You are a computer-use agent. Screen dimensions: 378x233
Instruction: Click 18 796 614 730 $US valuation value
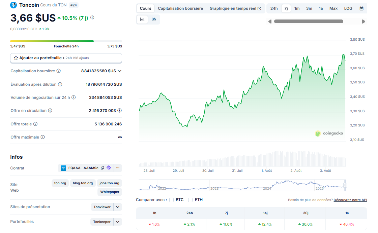104,84
